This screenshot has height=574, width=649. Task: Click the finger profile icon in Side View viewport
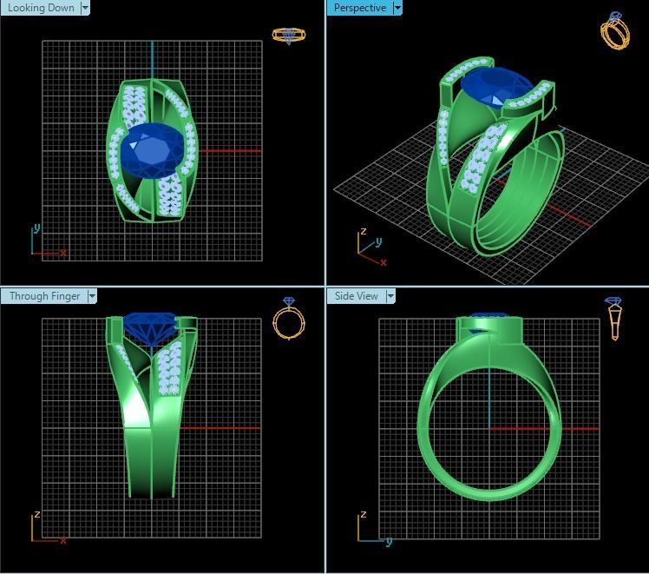[613, 318]
